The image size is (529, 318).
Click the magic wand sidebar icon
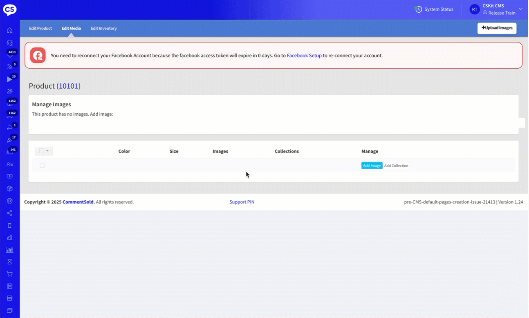[10, 91]
